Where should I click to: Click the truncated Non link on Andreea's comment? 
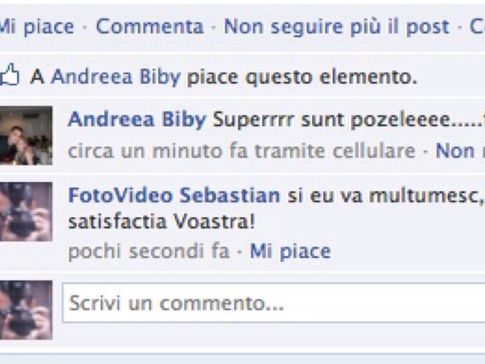pyautogui.click(x=460, y=151)
